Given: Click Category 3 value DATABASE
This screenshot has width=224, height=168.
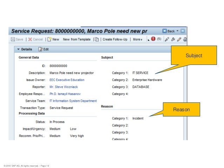Looking at the screenshot, I should tap(141, 87).
